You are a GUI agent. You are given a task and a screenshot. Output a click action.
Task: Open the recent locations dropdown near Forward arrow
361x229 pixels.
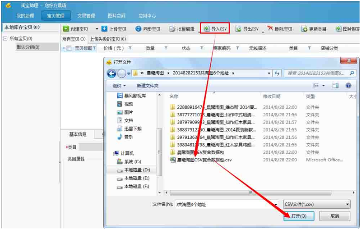(x=129, y=74)
